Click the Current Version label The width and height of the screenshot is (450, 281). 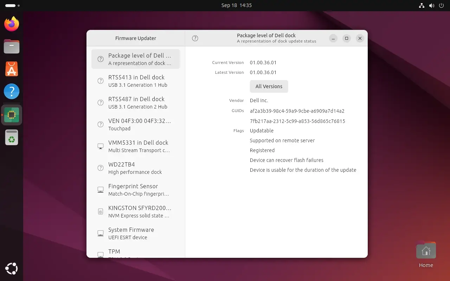click(228, 63)
